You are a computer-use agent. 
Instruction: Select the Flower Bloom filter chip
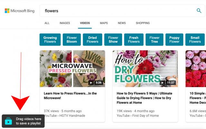tap(72, 40)
